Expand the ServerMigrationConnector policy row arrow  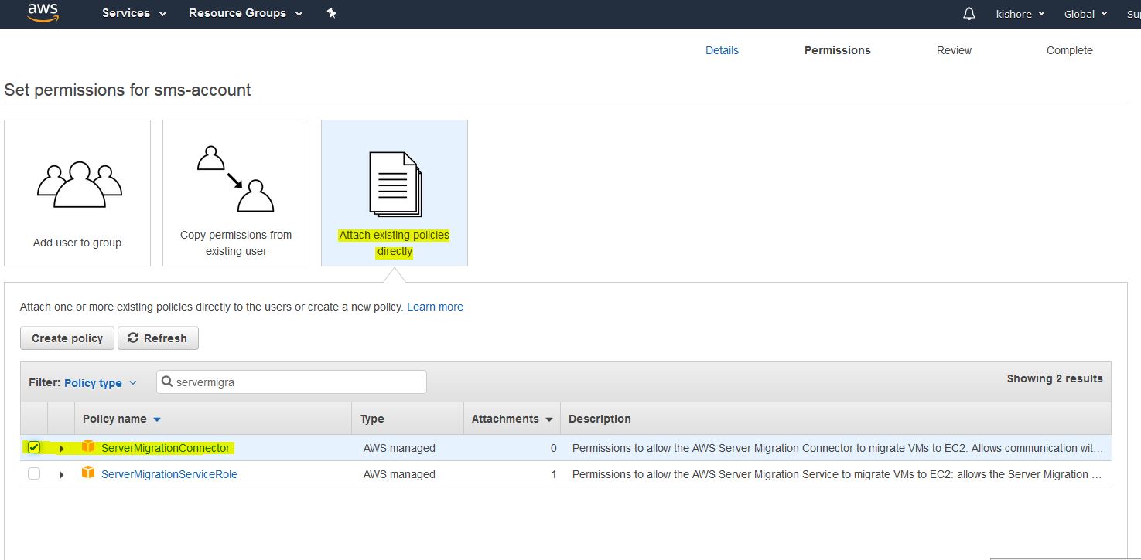tap(62, 448)
